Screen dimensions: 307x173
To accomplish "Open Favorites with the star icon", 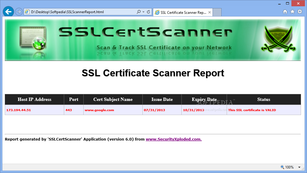I will pyautogui.click(x=292, y=12).
